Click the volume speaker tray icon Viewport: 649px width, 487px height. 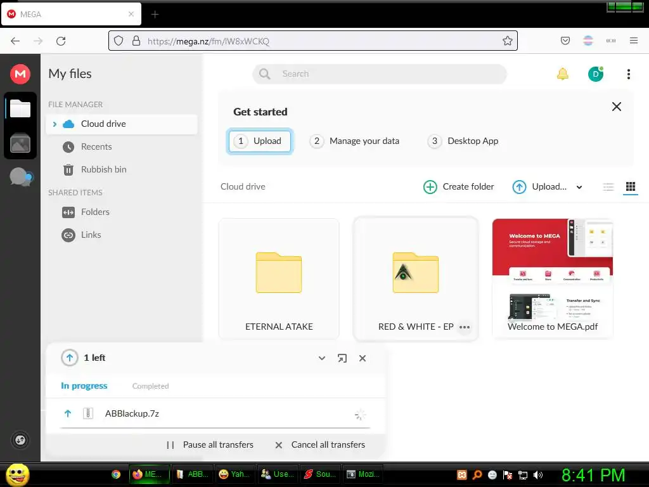pos(538,475)
